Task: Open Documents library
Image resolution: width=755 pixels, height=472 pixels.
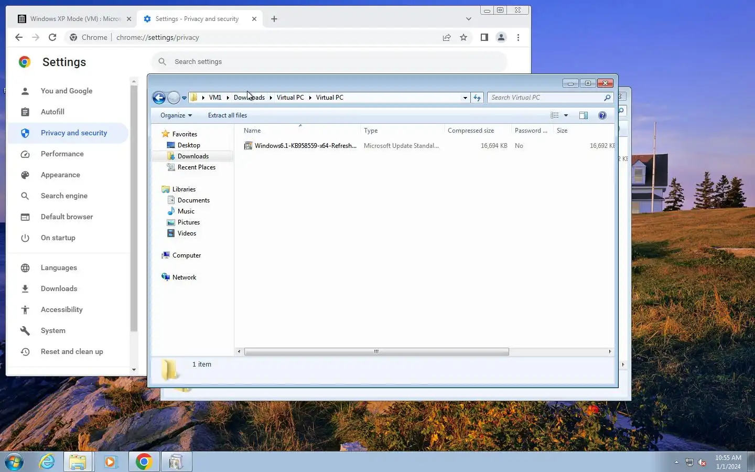Action: (193, 200)
